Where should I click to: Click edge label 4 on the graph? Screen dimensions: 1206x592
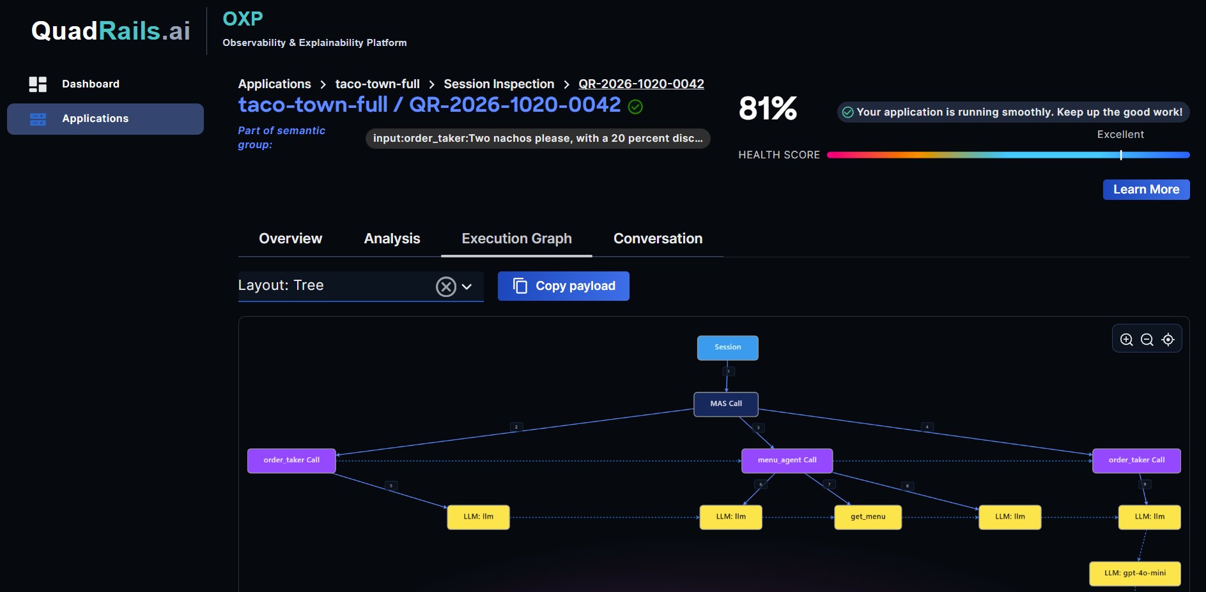[x=927, y=427]
